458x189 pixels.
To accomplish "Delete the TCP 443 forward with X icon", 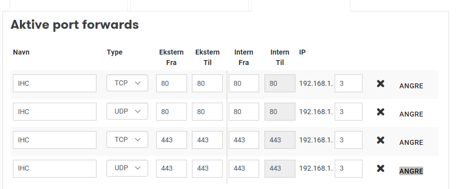I will click(380, 140).
